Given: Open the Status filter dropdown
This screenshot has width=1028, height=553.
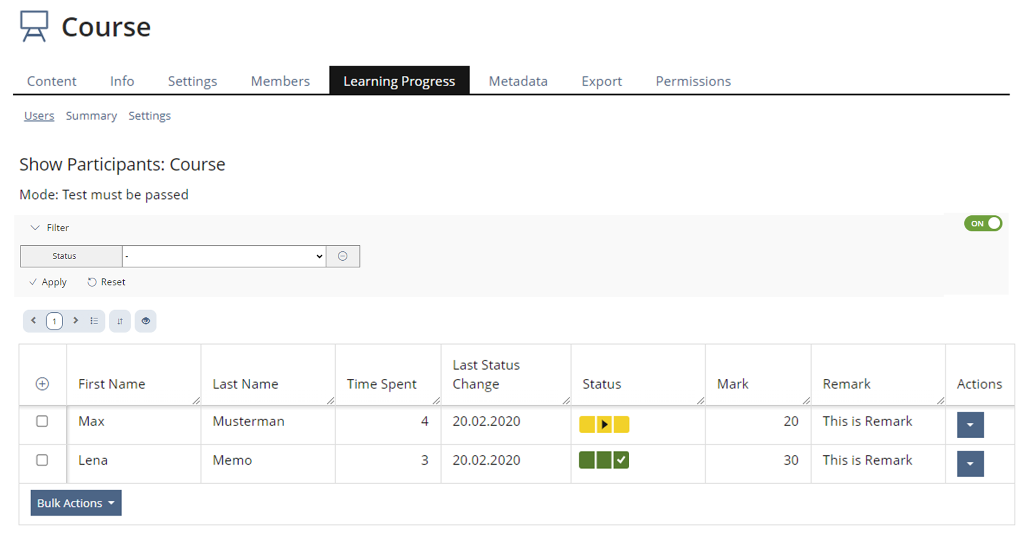Looking at the screenshot, I should pos(224,256).
